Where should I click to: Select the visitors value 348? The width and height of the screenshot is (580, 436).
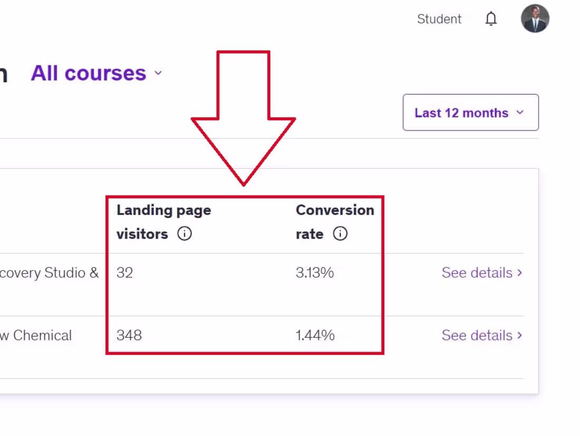(x=129, y=335)
